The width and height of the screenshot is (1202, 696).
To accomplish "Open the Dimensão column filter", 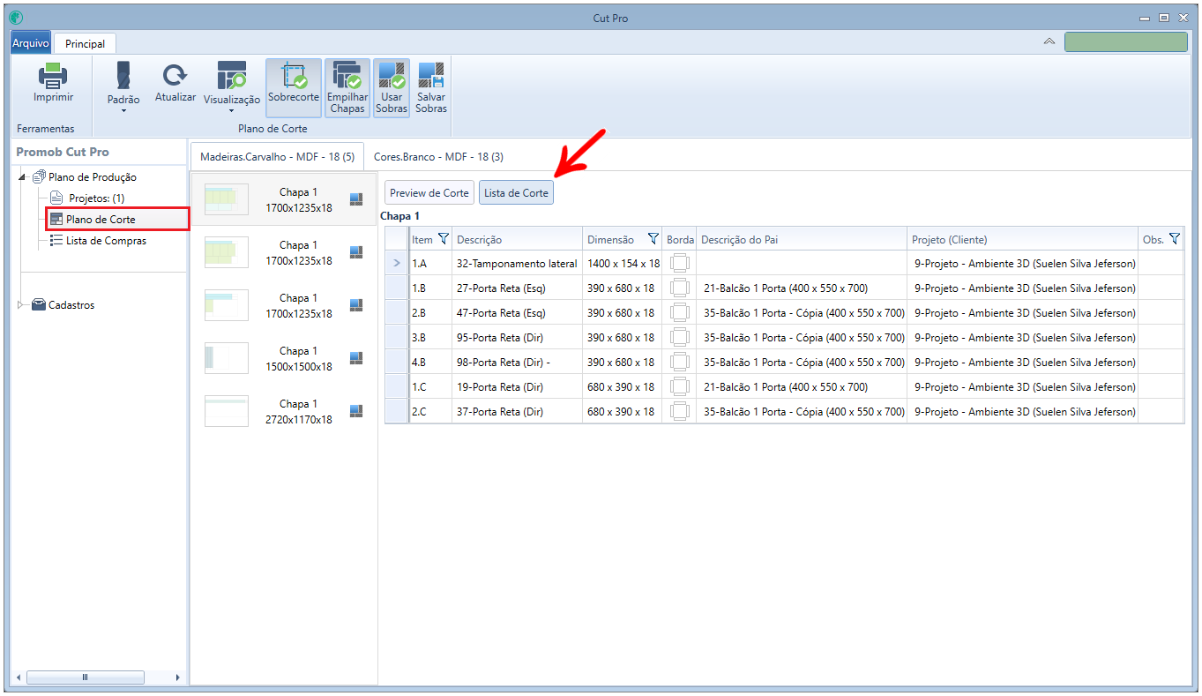I will (x=653, y=239).
